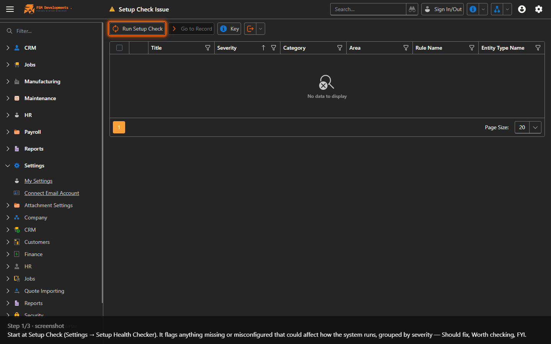
Task: Filter the Entity Type Name column
Action: coord(538,48)
